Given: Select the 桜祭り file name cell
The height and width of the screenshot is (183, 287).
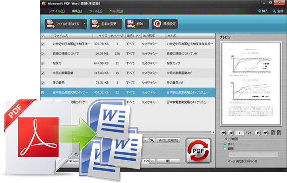Looking at the screenshot, I should pyautogui.click(x=57, y=63).
